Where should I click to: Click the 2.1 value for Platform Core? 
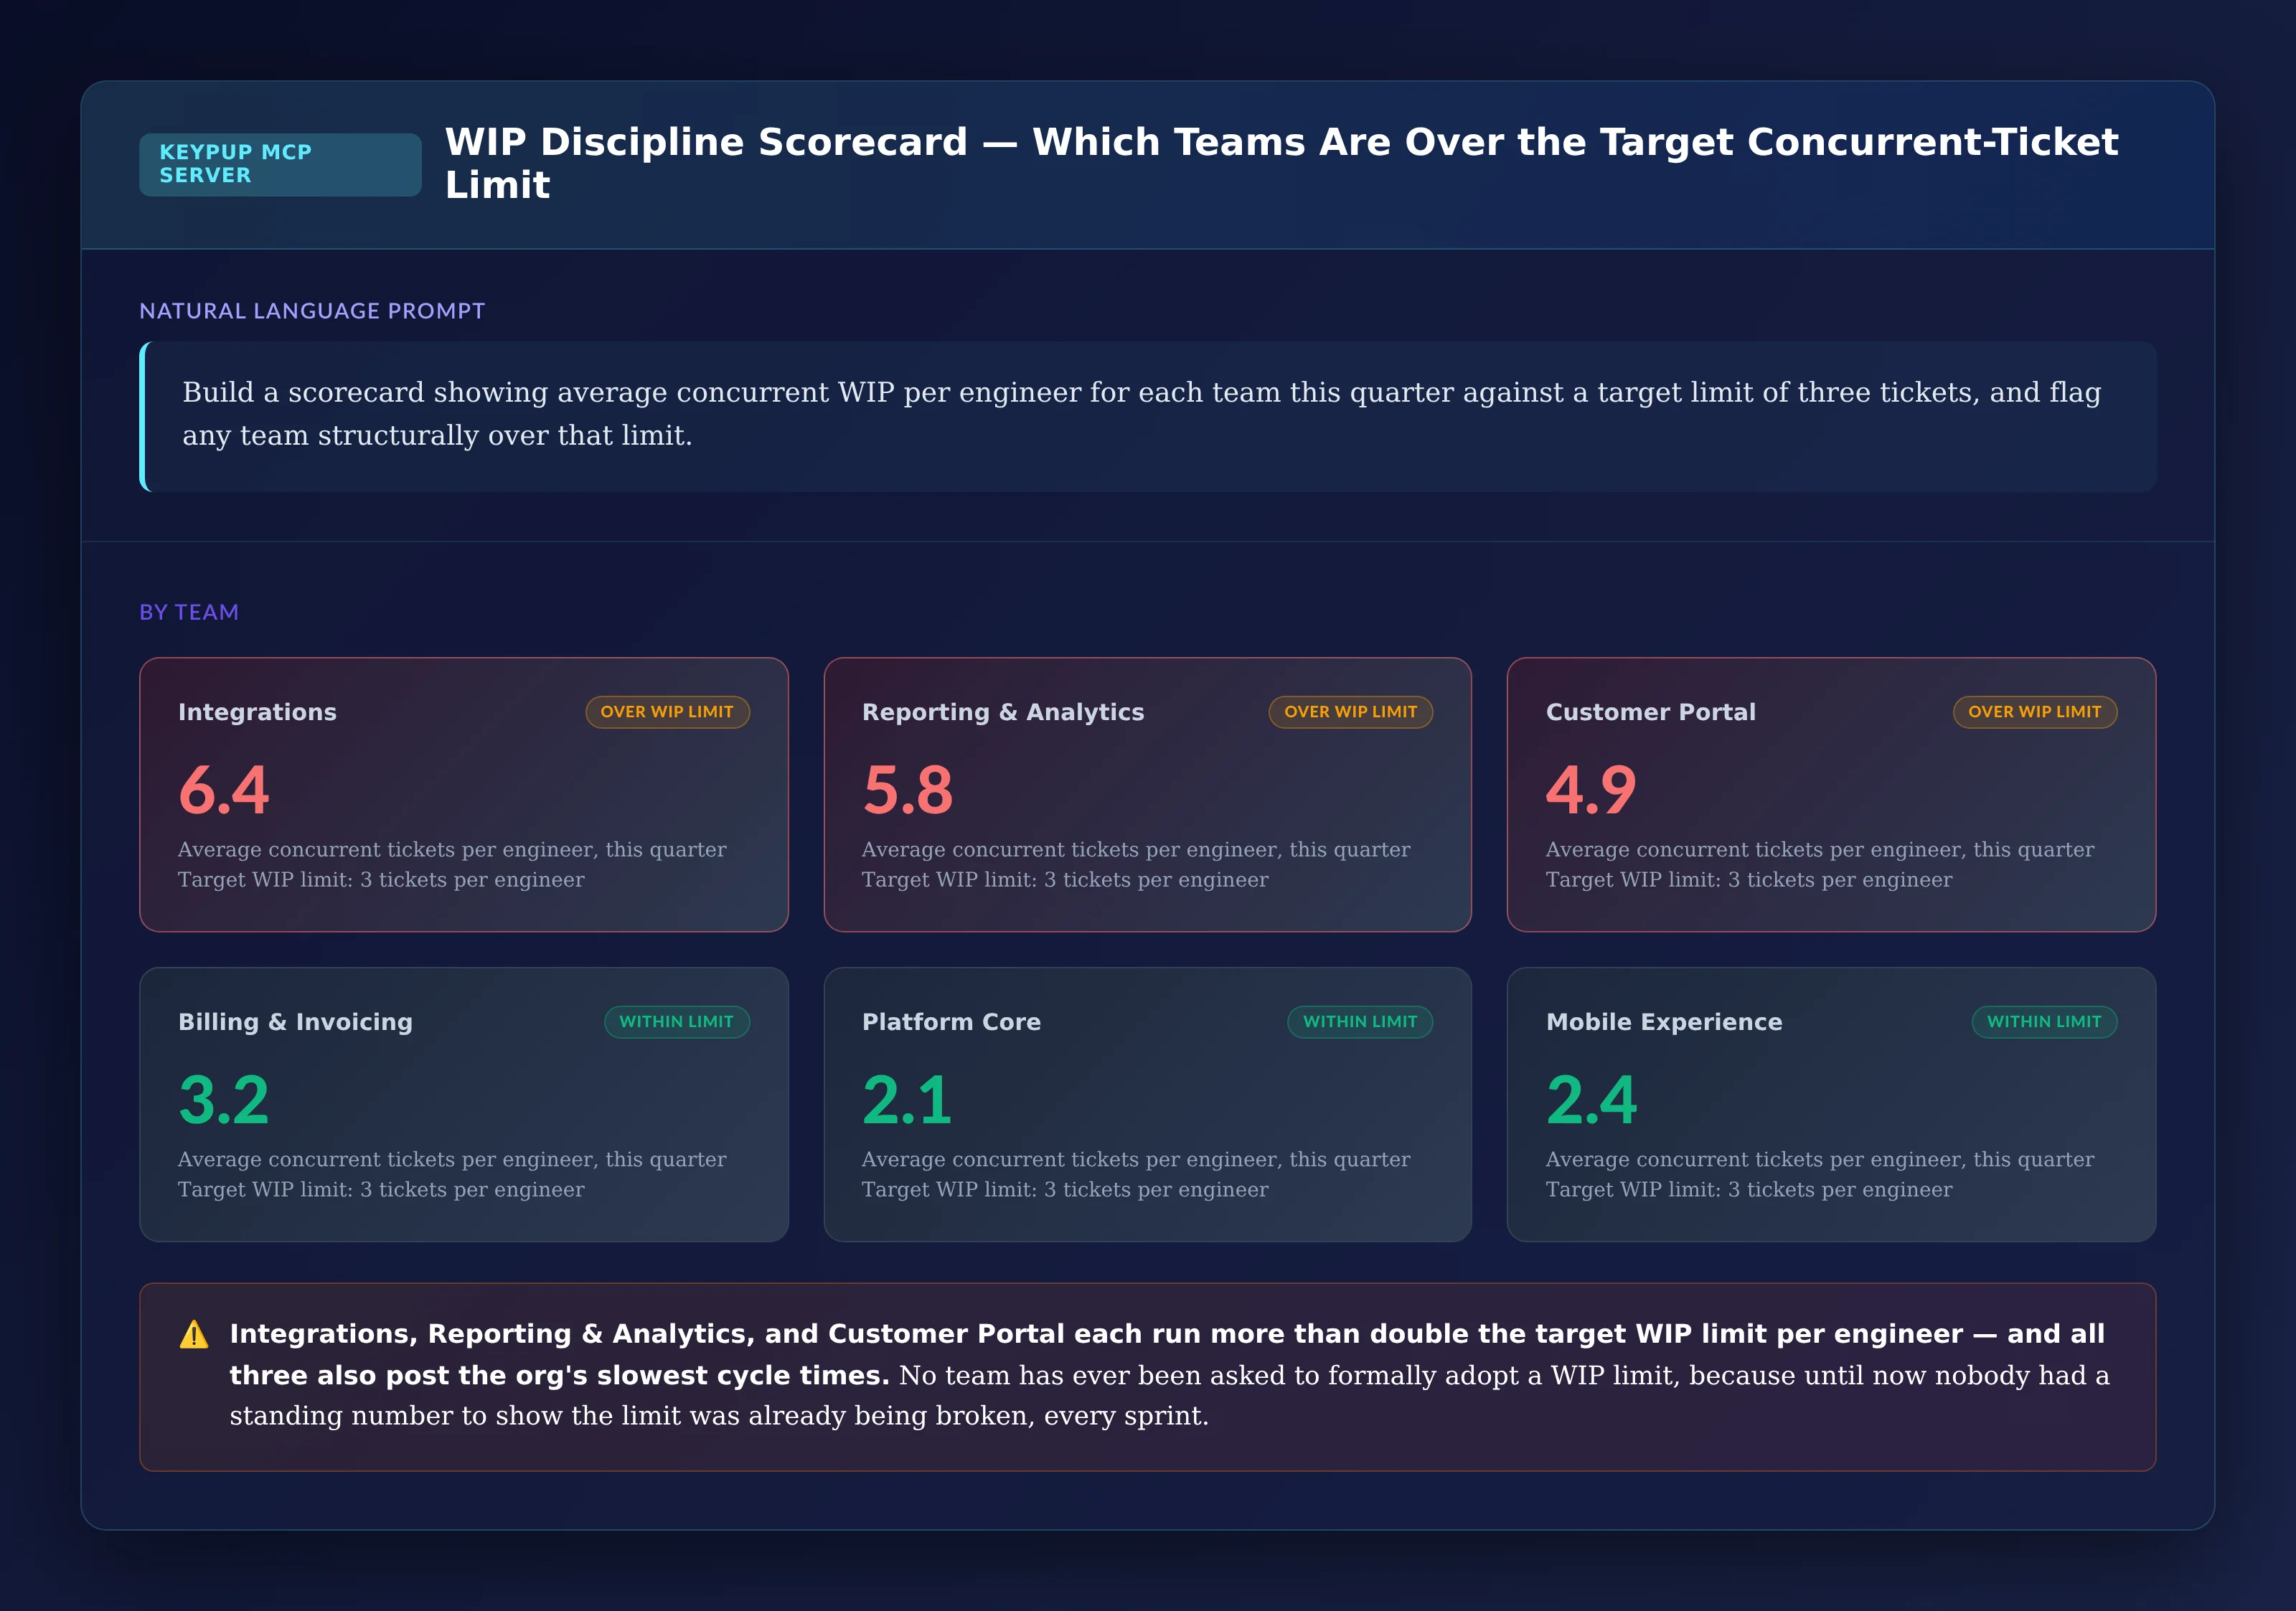907,1100
